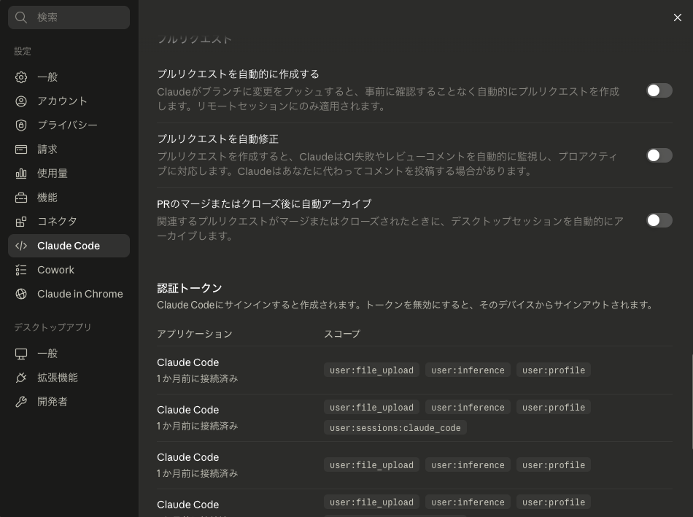Click the search magnifier icon

(20, 18)
